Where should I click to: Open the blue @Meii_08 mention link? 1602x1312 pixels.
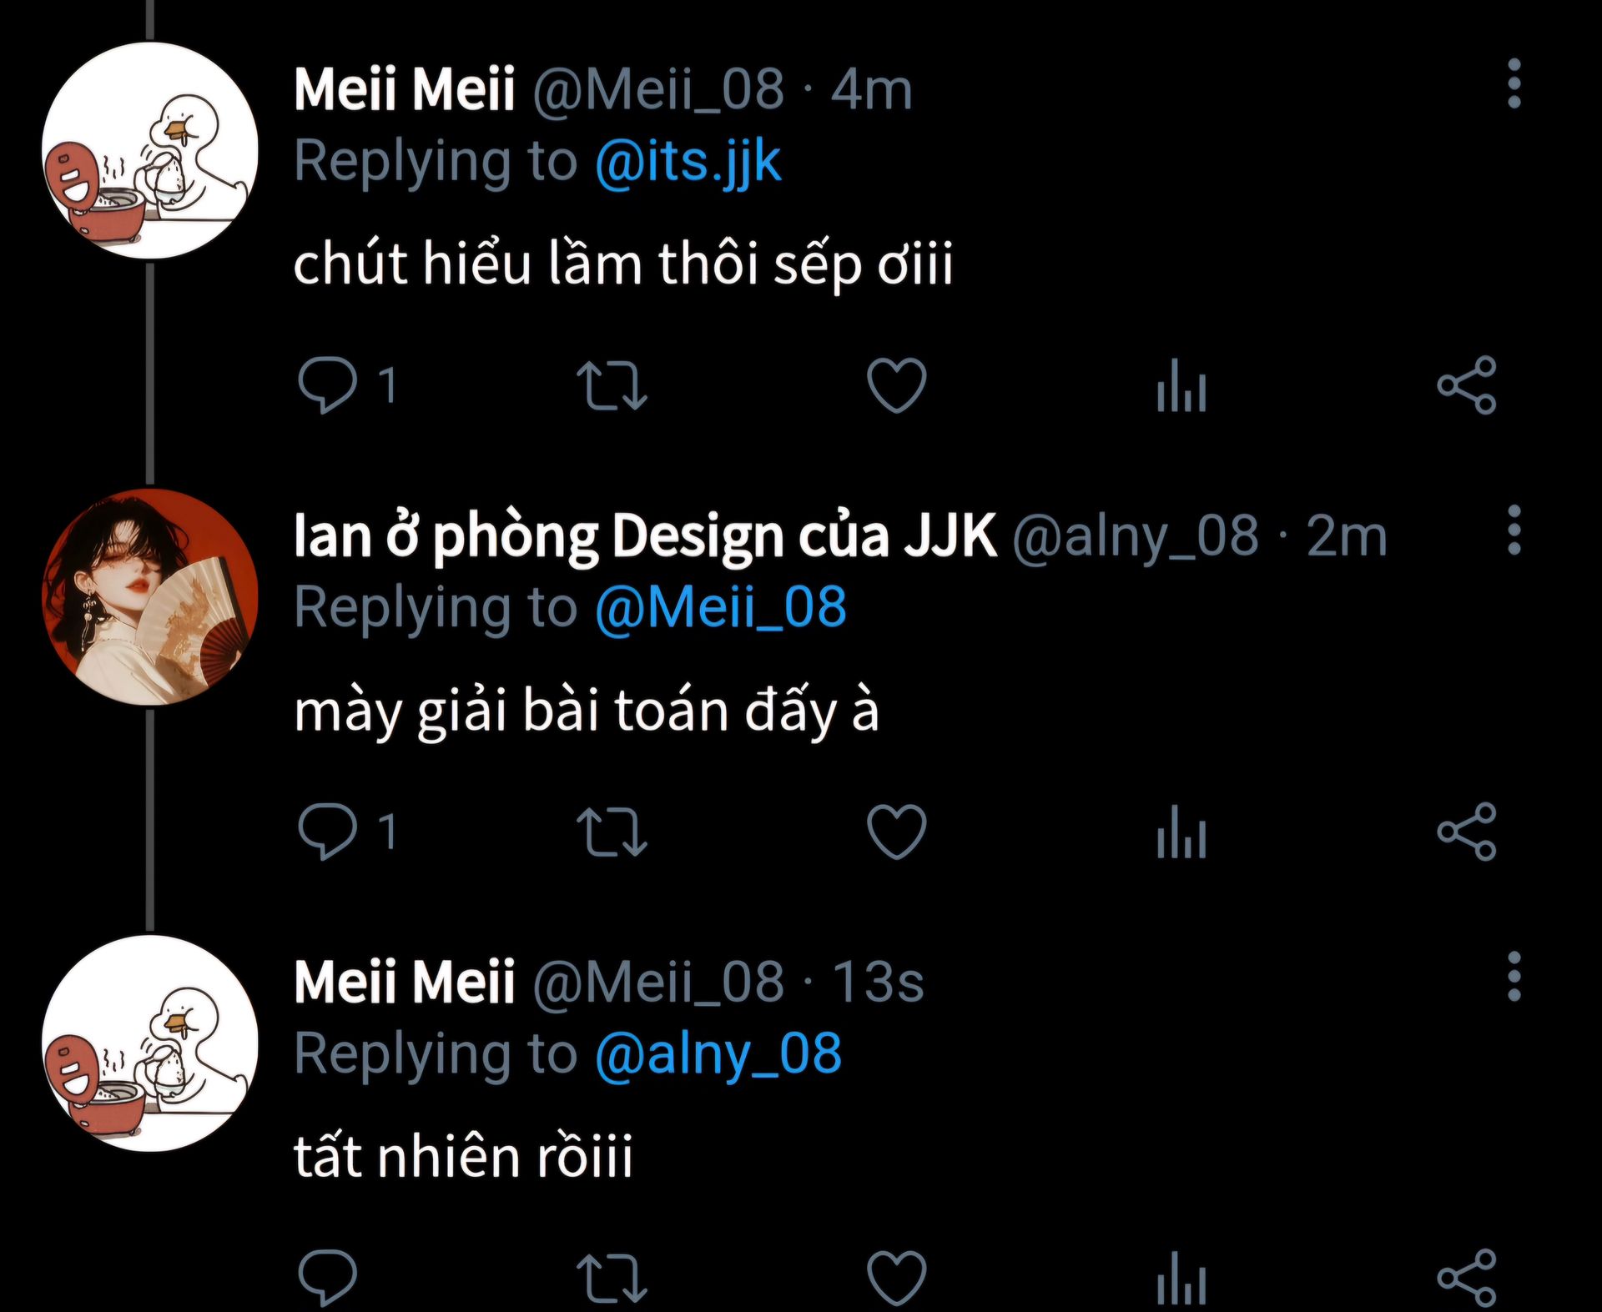pyautogui.click(x=721, y=607)
